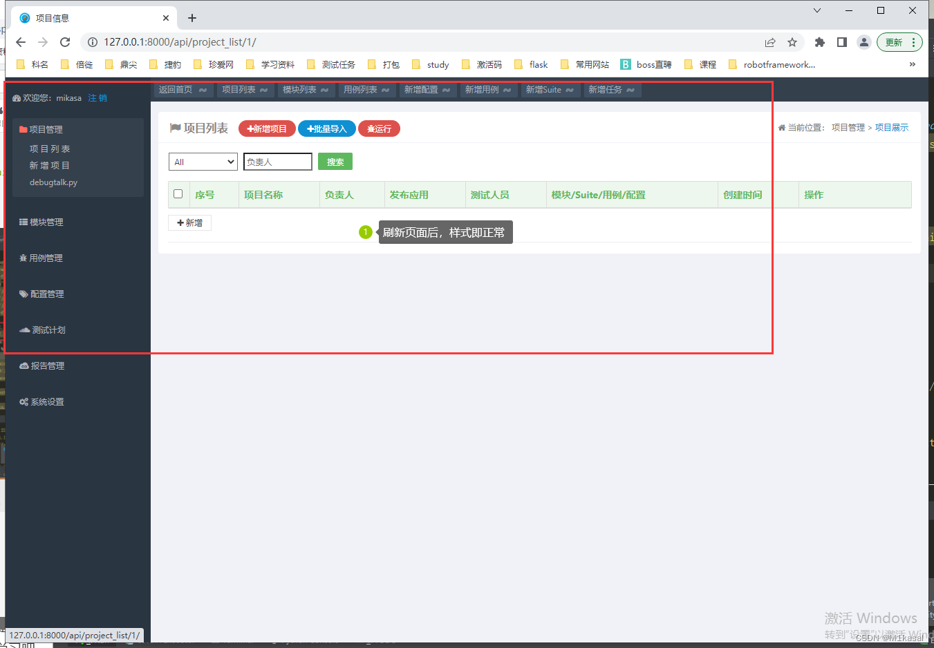Click the 用例列表 top nav tab
The image size is (934, 648).
coord(366,90)
